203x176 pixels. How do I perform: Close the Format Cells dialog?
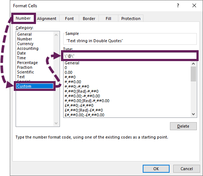pyautogui.click(x=194, y=5)
